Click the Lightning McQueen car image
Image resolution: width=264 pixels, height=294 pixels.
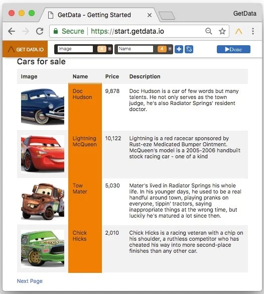(43, 154)
